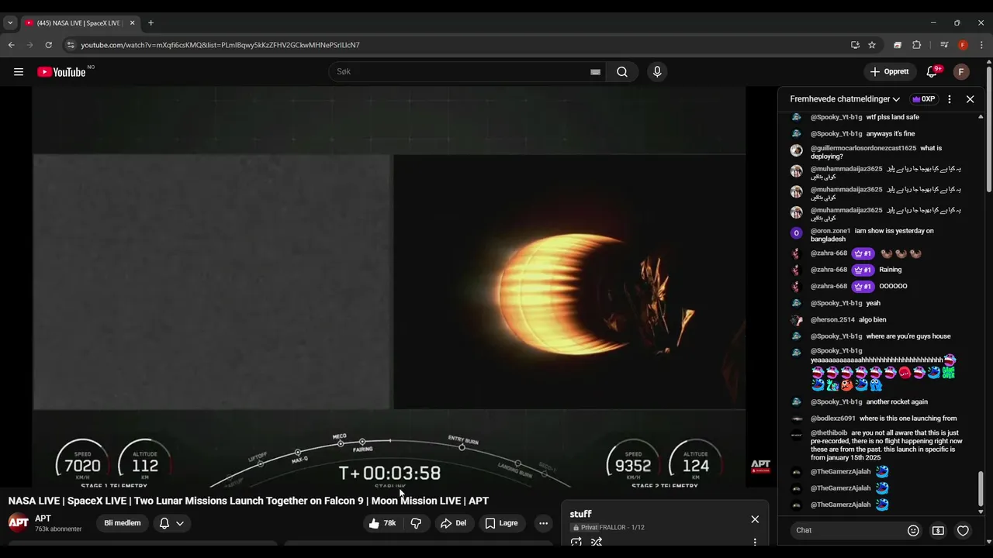Viewport: 993px width, 558px height.
Task: Click the video title text
Action: (248, 501)
